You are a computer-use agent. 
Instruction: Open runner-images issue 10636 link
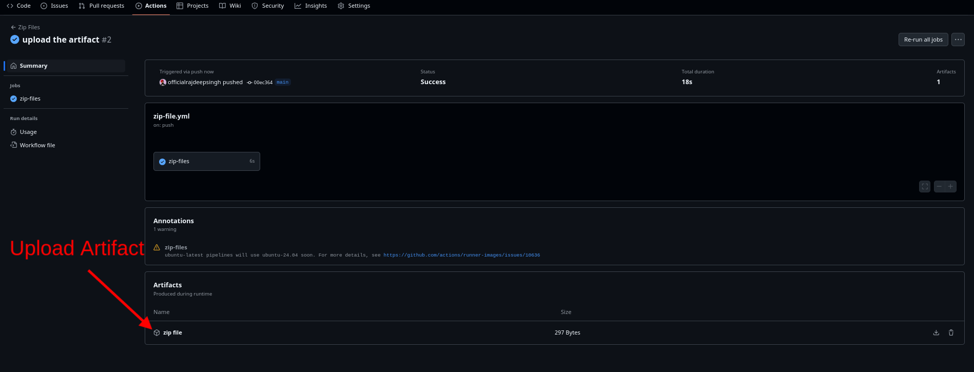coord(462,255)
